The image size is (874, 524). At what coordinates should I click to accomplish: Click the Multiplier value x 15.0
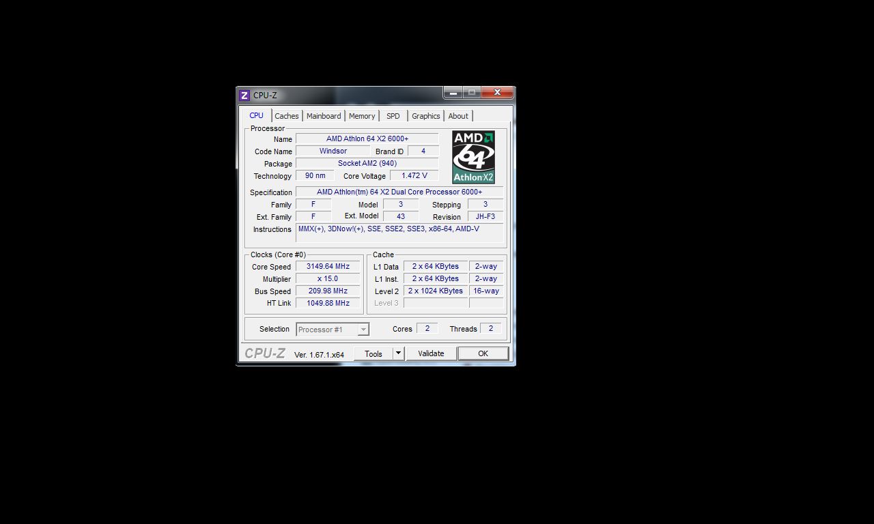[328, 279]
